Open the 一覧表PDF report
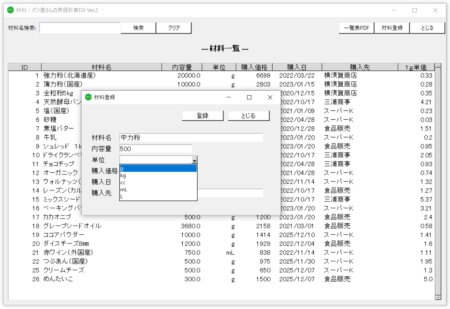450x309 pixels. click(x=356, y=28)
